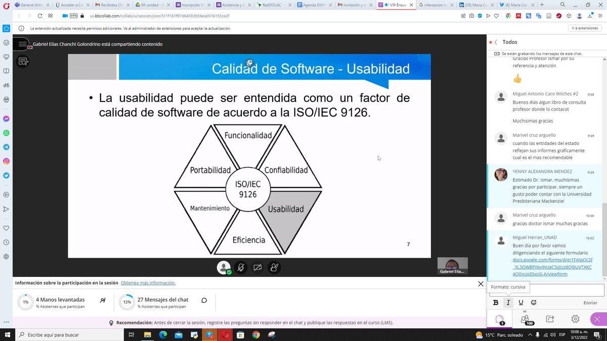Viewport: 607px width, 341px height.
Task: Open a new browser tab with the plus button
Action: pos(542,5)
